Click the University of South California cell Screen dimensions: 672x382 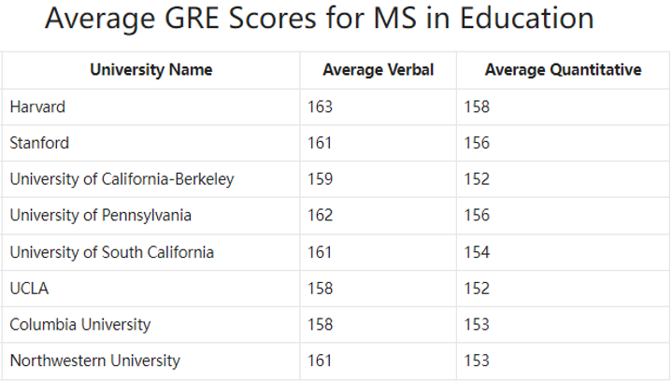click(x=111, y=252)
